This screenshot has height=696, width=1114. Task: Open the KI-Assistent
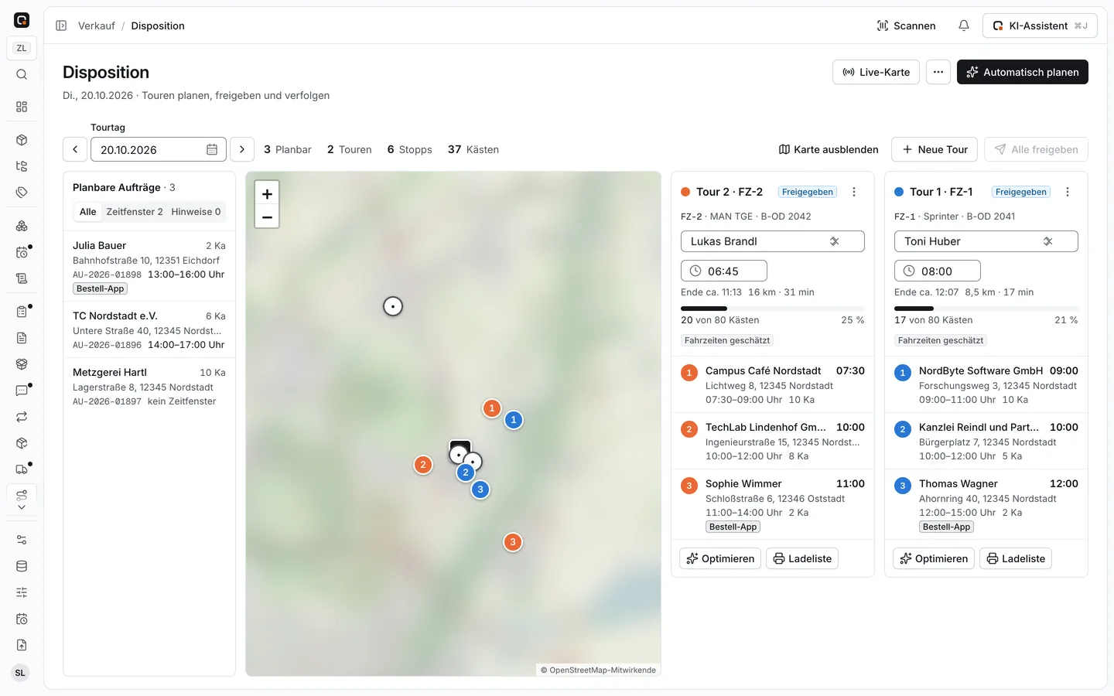(1040, 26)
